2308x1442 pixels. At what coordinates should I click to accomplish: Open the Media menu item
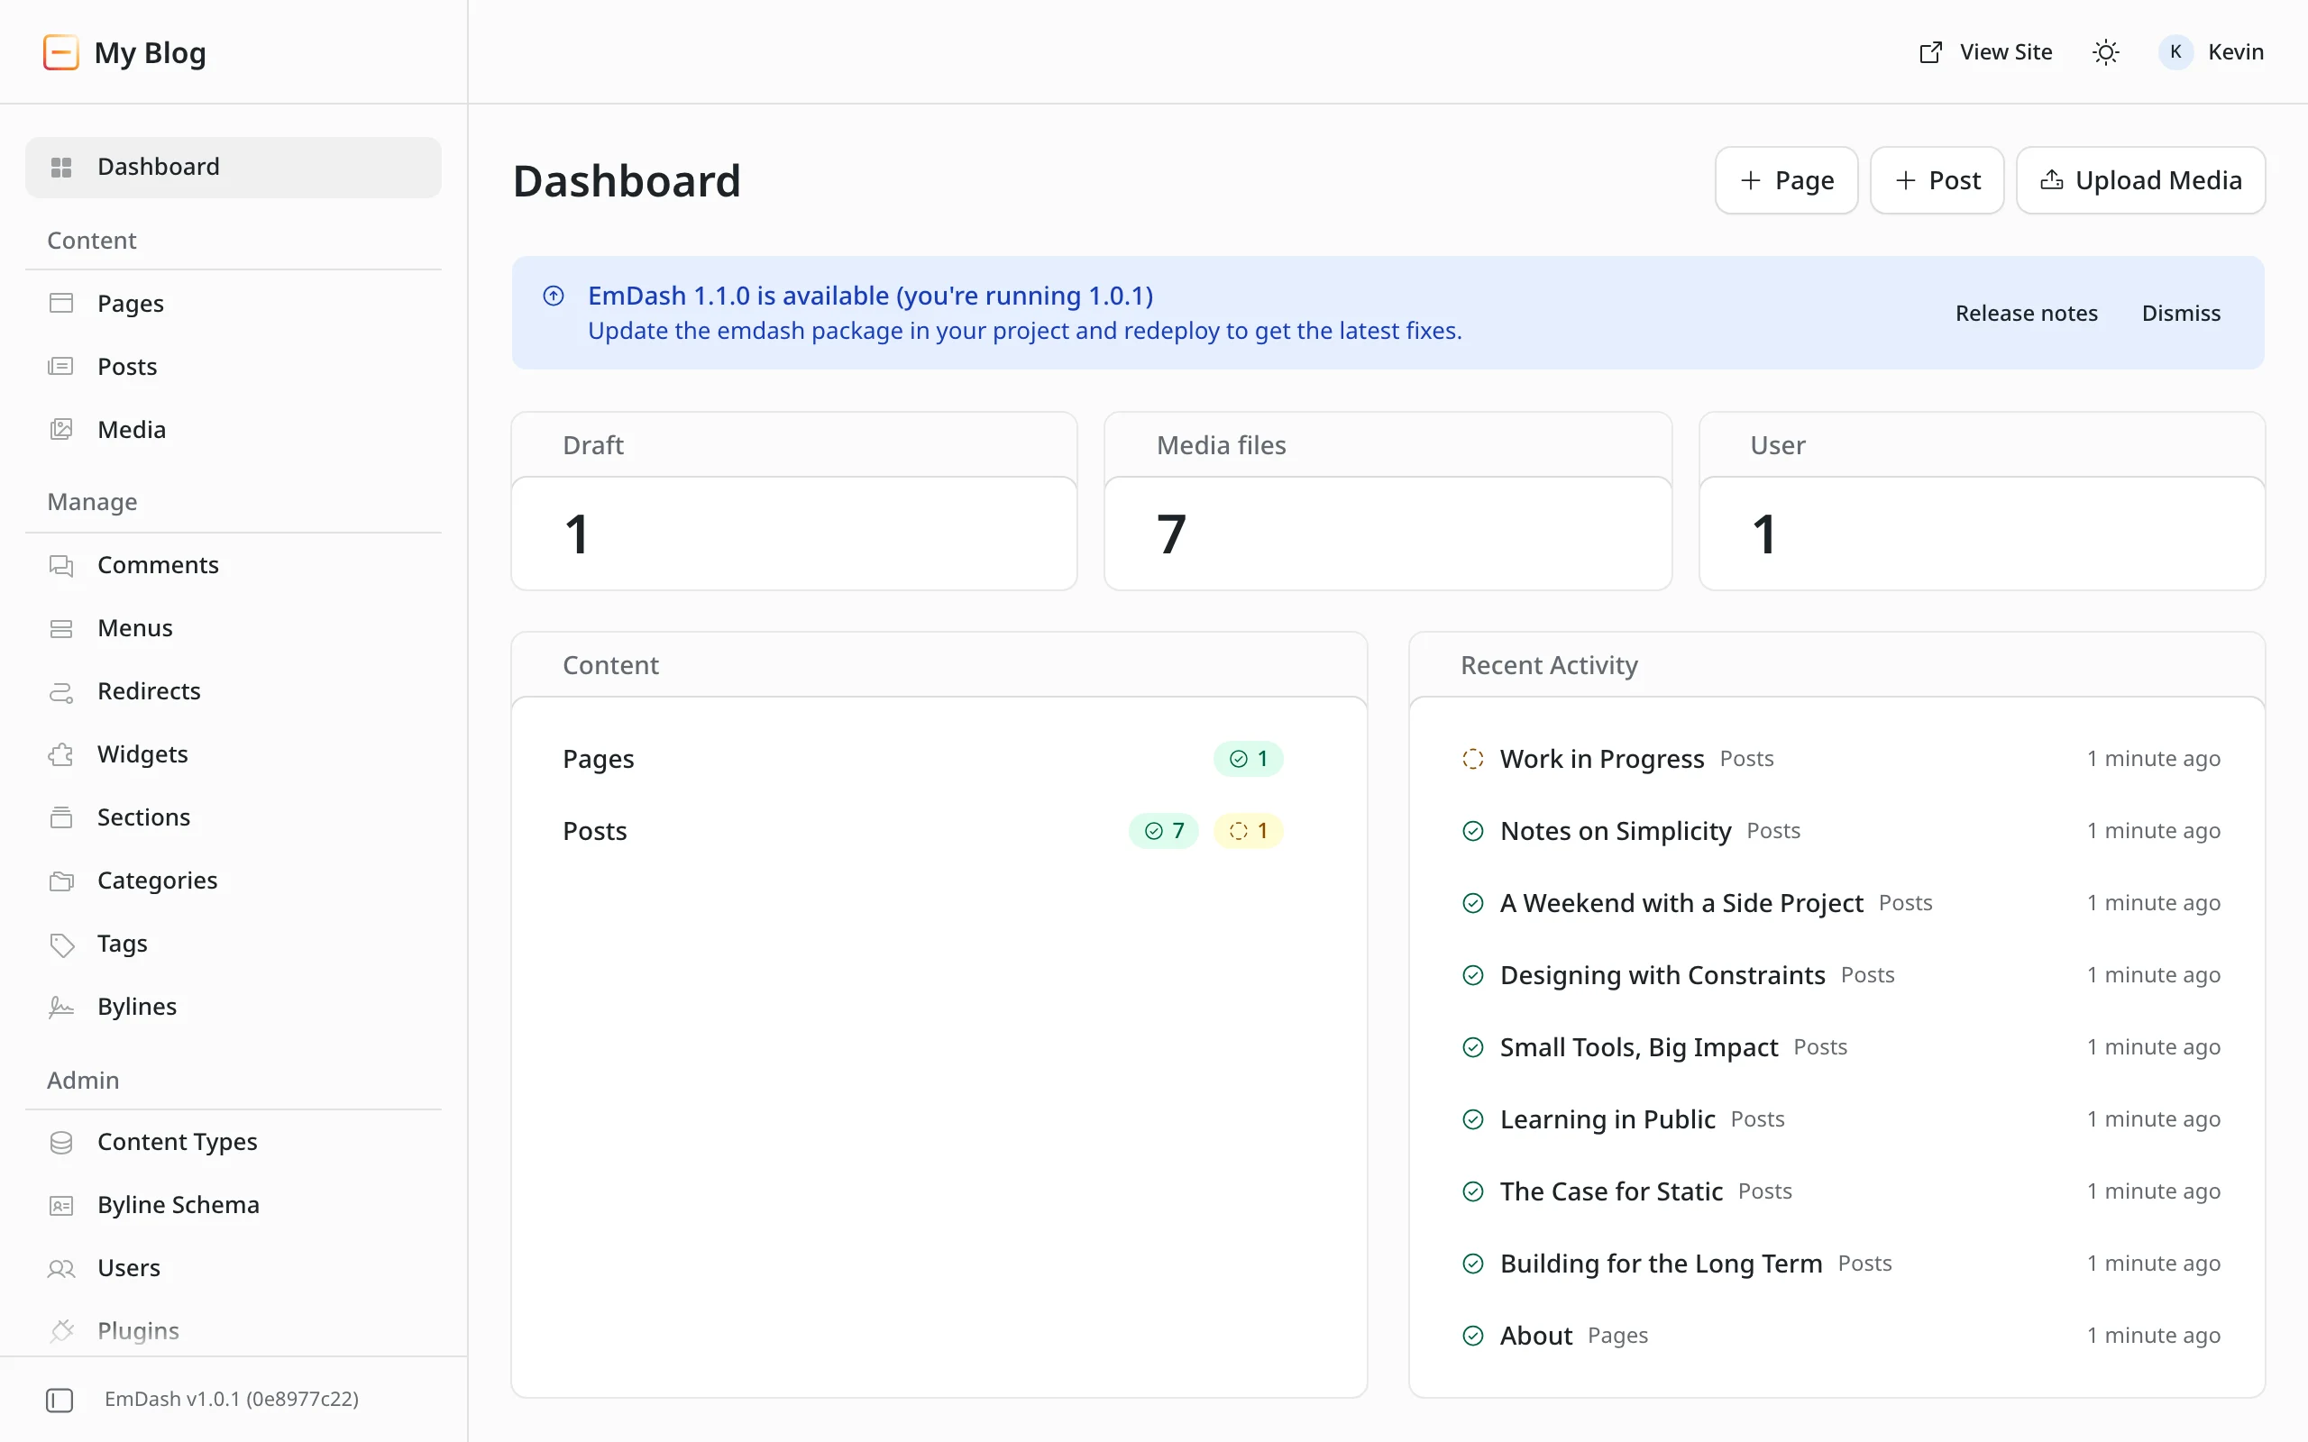pos(234,429)
